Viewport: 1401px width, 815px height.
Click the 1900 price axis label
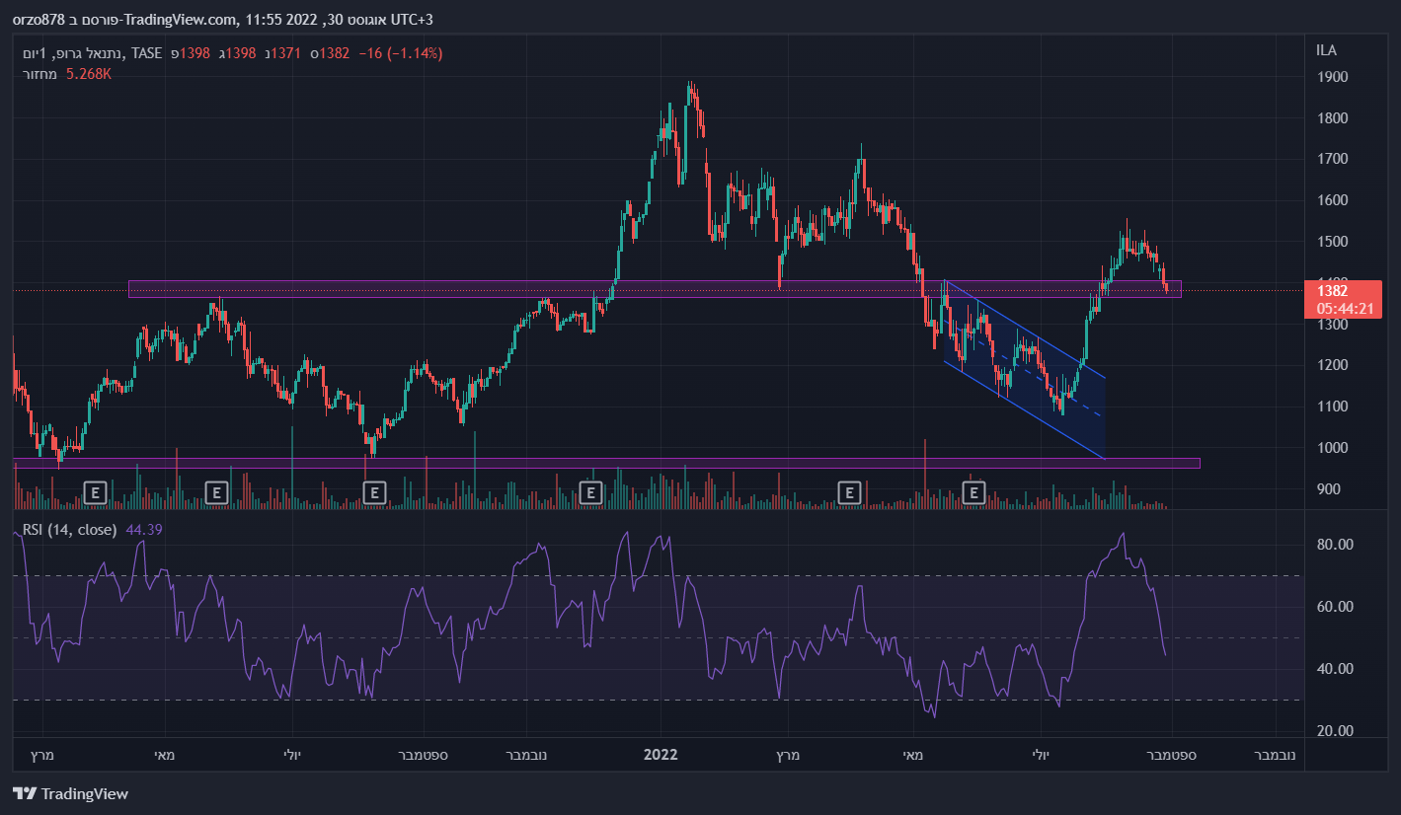1333,76
